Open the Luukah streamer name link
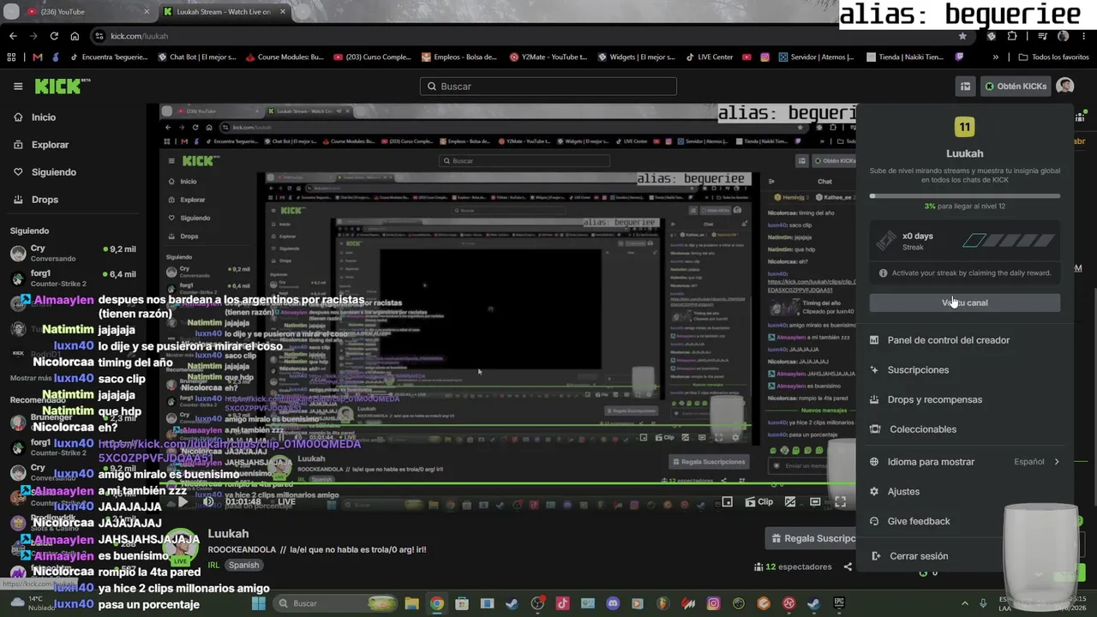 click(x=228, y=533)
